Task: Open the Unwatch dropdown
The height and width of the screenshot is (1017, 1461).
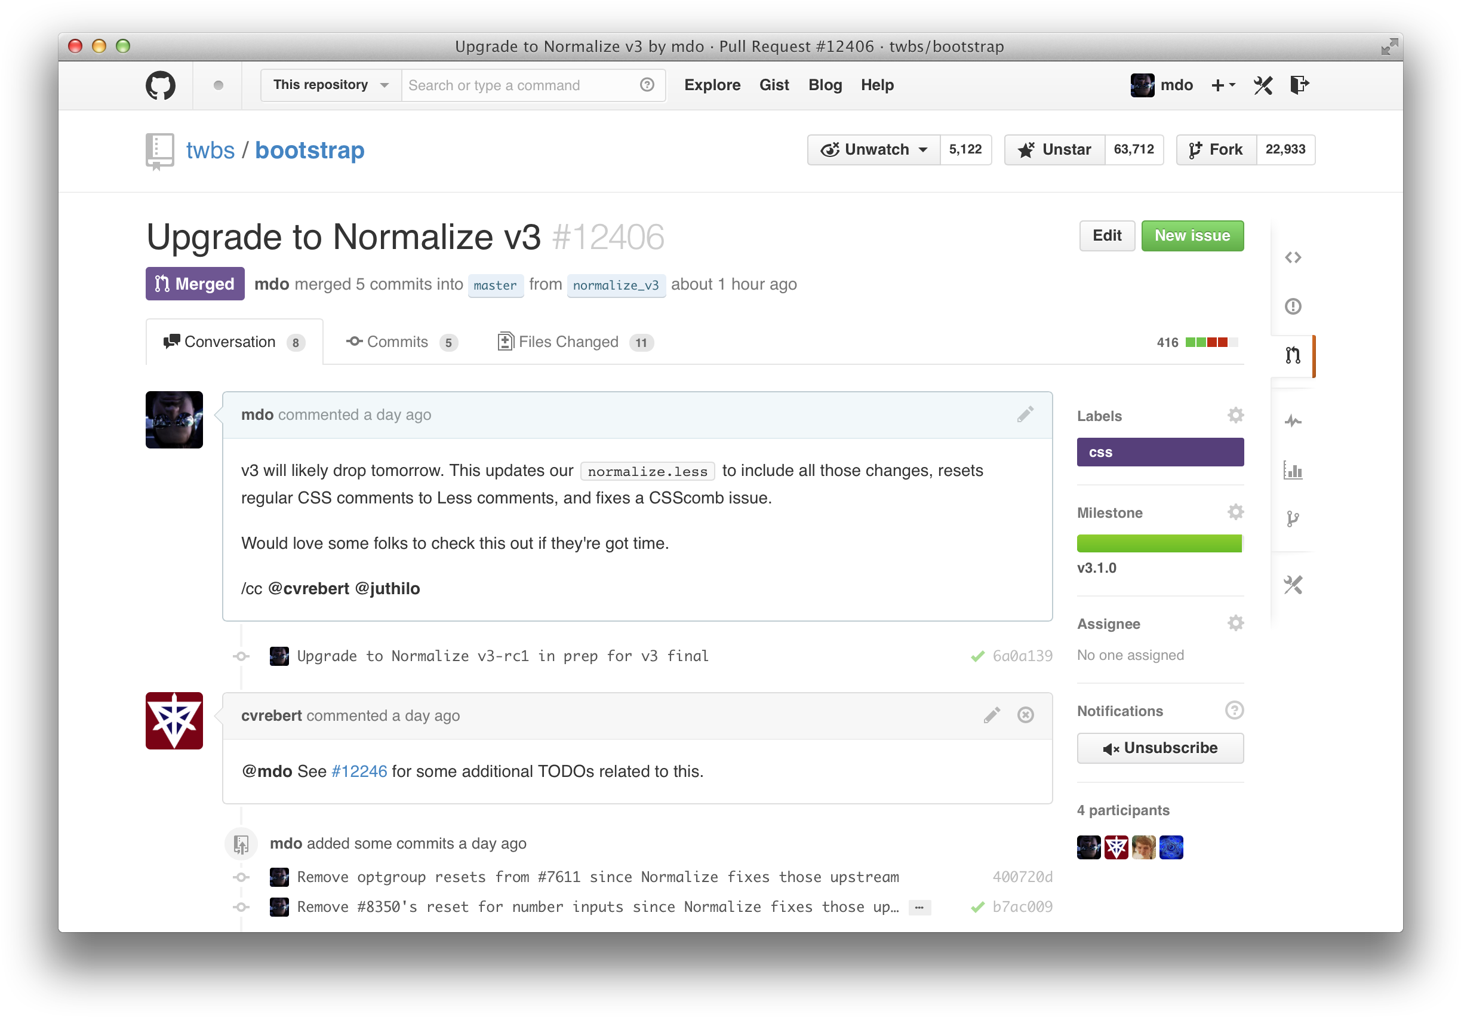Action: click(x=873, y=149)
